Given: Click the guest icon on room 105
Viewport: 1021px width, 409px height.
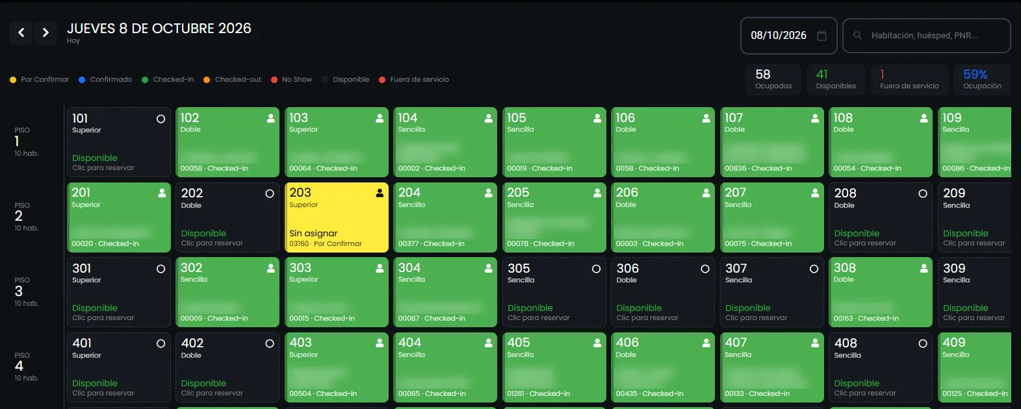Looking at the screenshot, I should click(x=597, y=119).
